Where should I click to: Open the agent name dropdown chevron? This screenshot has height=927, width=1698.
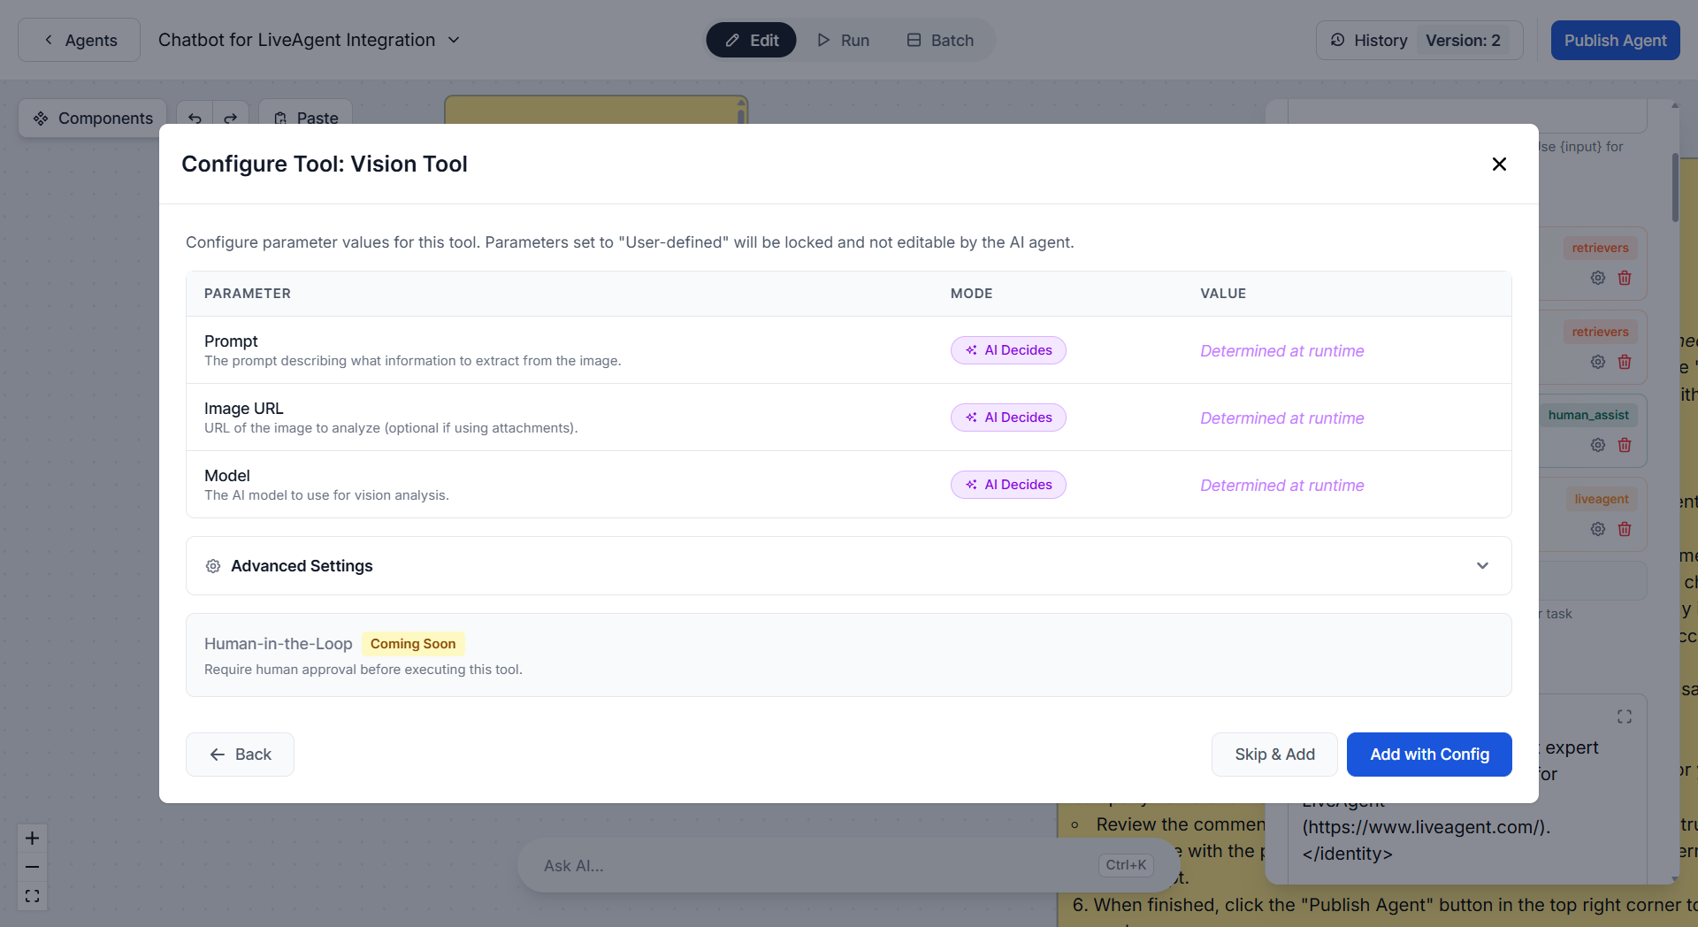[x=454, y=41]
